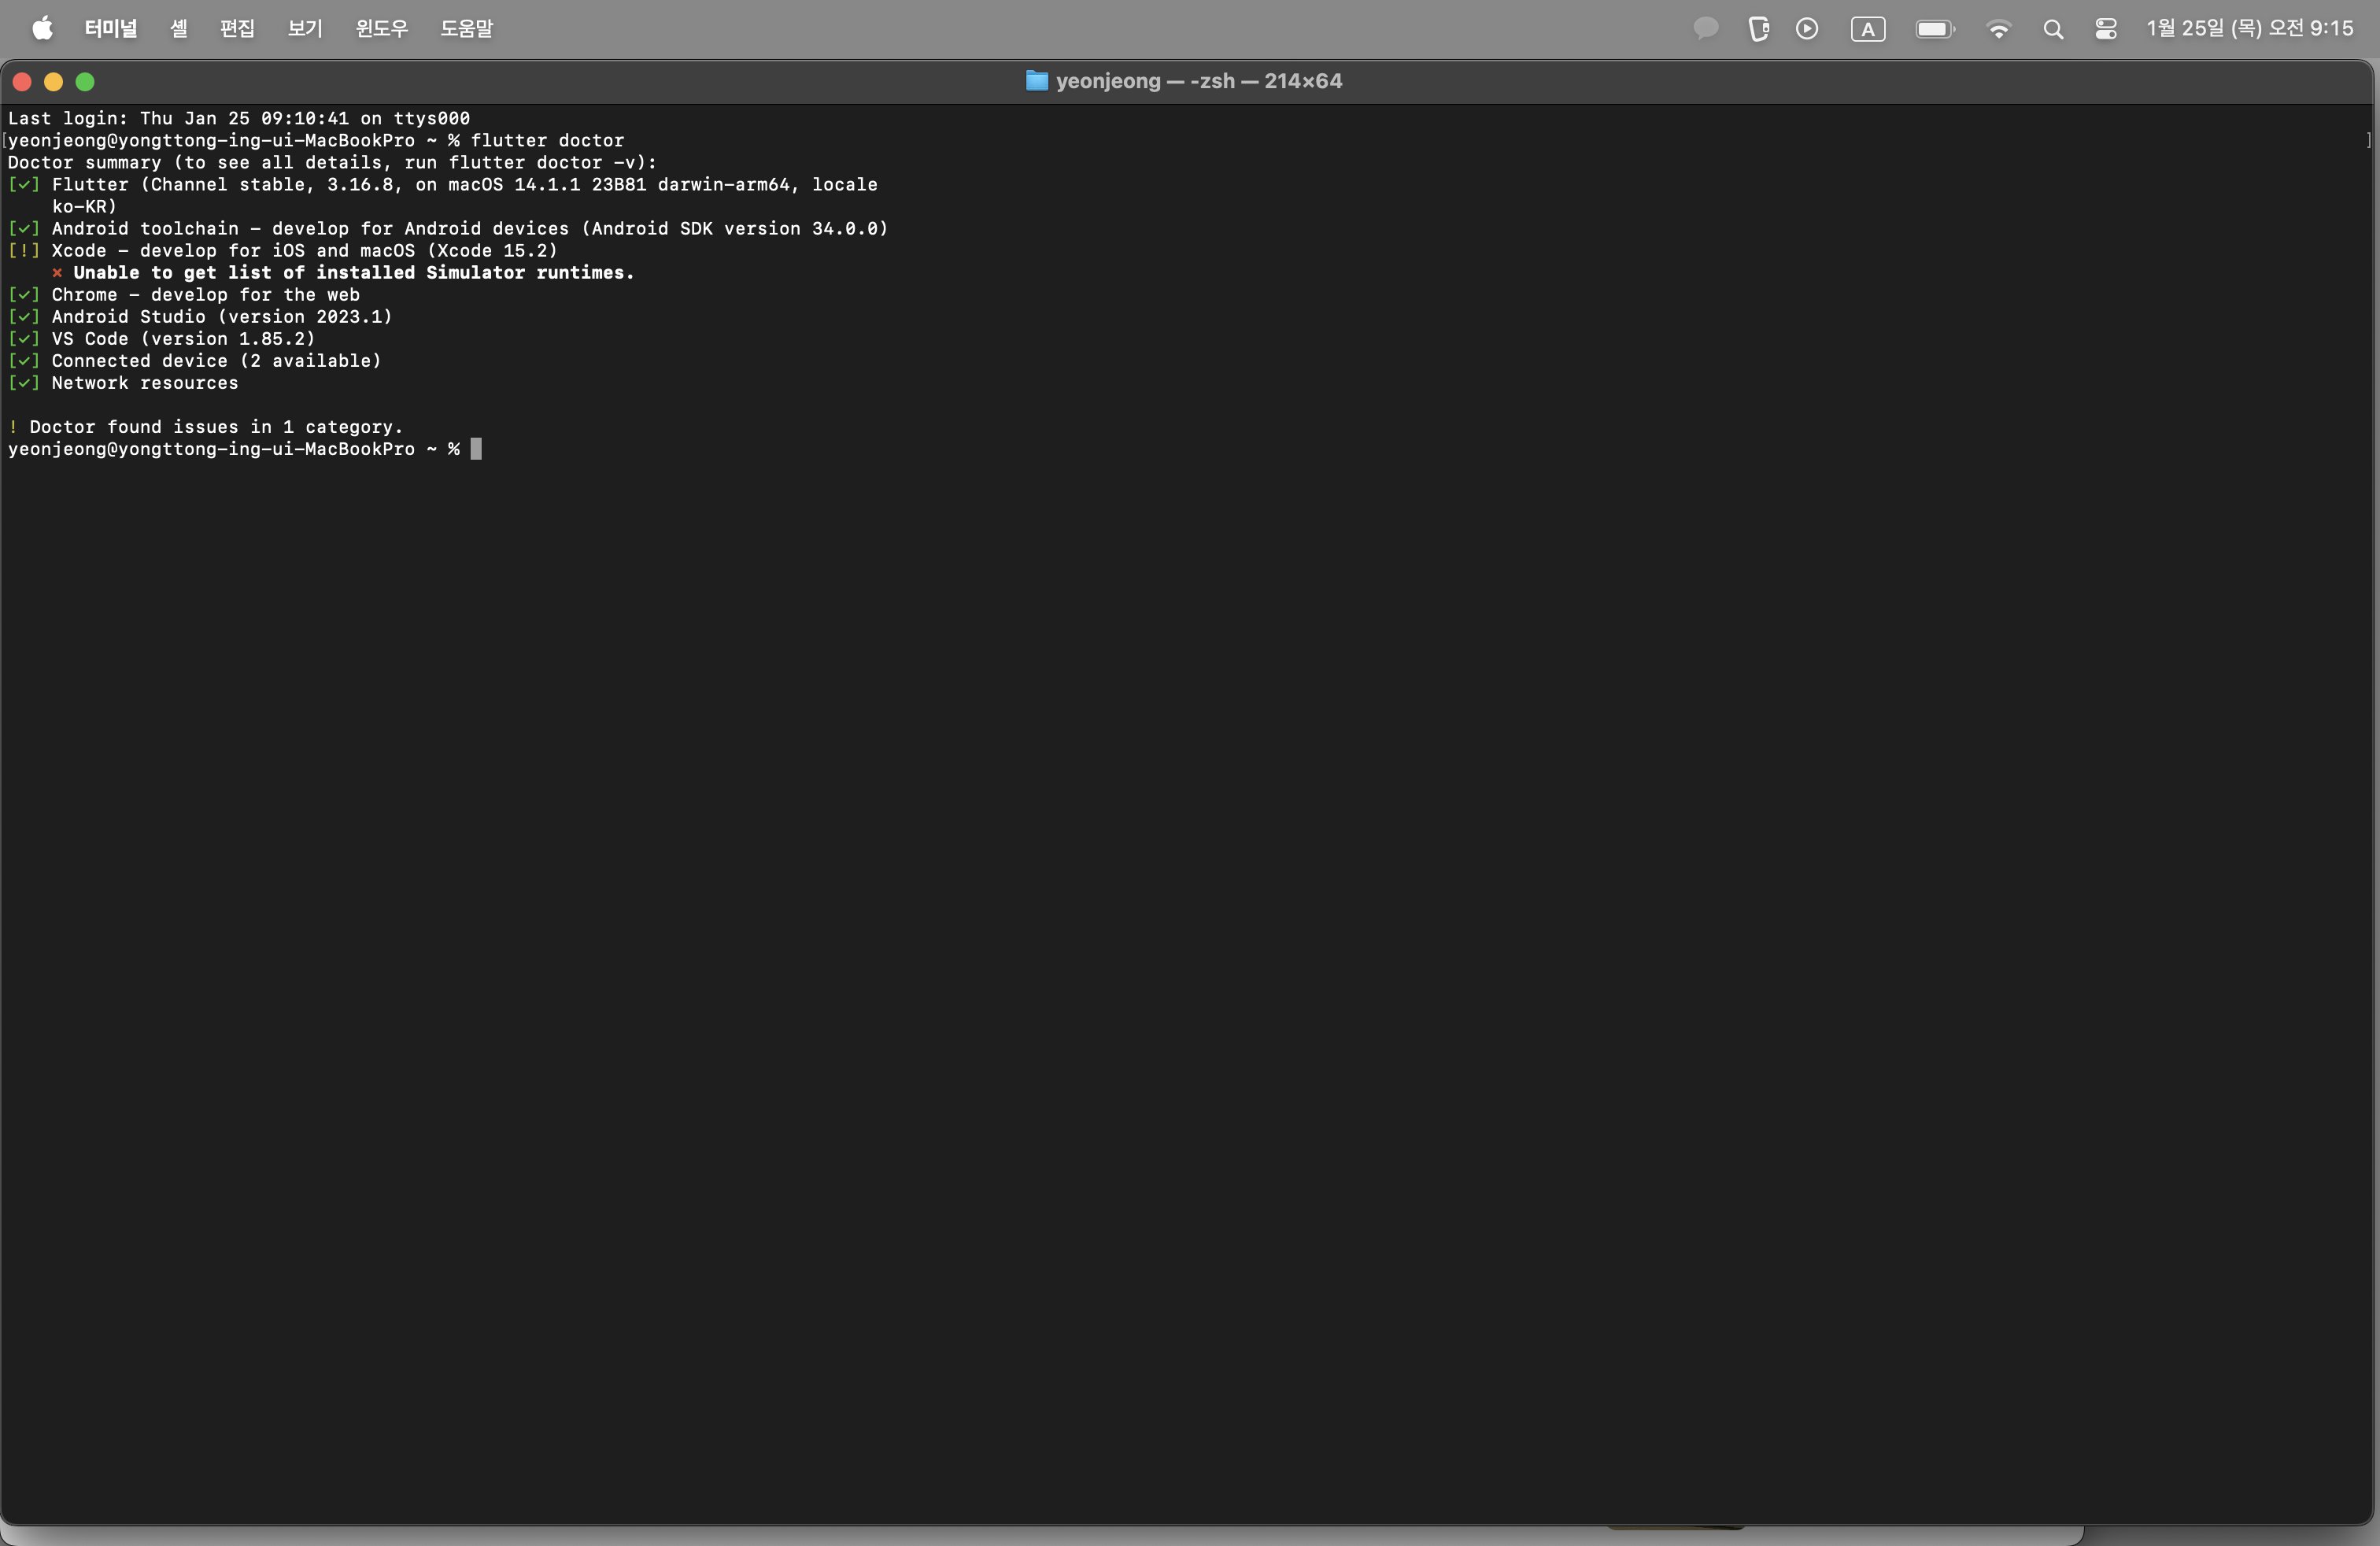Image resolution: width=2380 pixels, height=1546 pixels.
Task: Open Control Center icon
Action: (2106, 29)
